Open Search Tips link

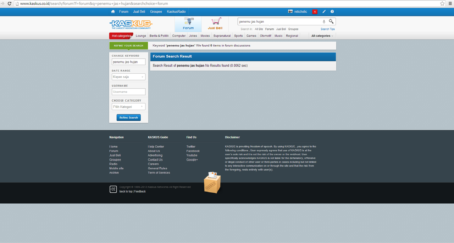pos(328,29)
